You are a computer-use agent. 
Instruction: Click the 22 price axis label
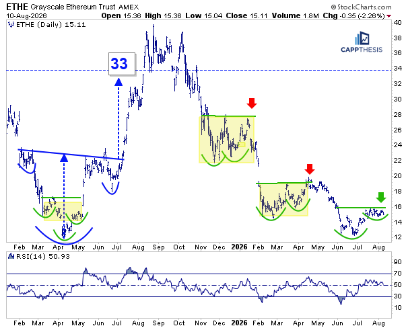397,161
